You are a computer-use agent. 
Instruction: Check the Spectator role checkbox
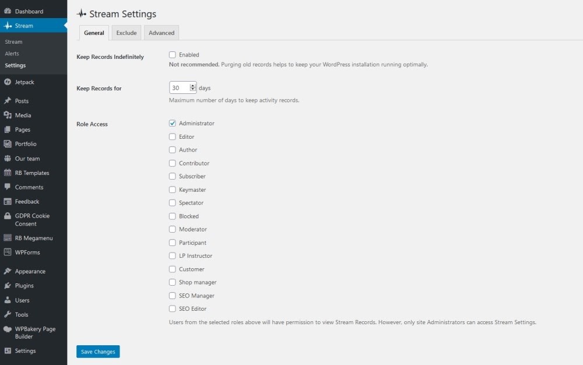coord(172,202)
